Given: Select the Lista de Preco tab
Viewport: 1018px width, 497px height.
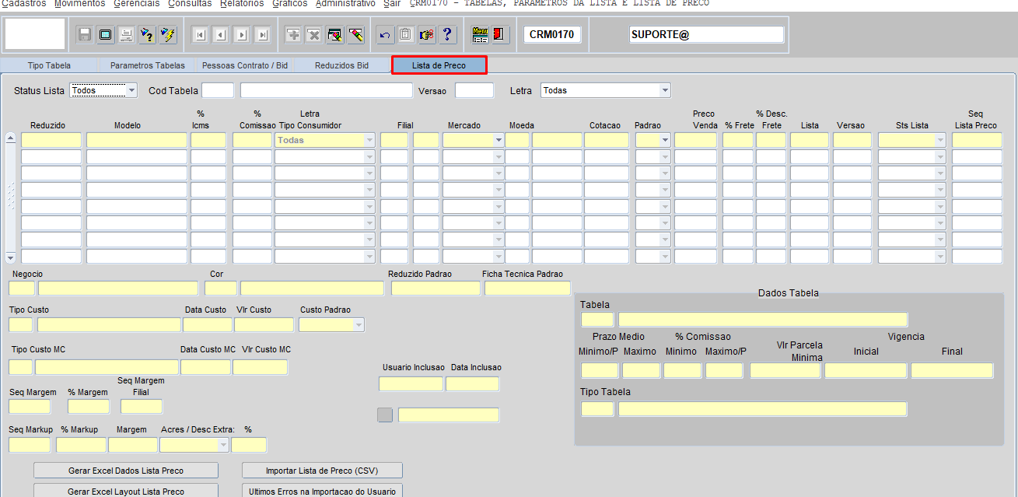Looking at the screenshot, I should click(x=439, y=65).
